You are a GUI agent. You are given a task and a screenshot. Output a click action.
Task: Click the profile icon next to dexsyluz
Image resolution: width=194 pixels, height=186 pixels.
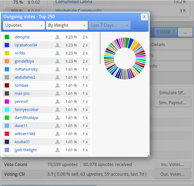[x=58, y=37]
